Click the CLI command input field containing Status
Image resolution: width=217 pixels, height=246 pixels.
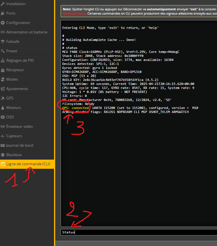[x=137, y=232]
